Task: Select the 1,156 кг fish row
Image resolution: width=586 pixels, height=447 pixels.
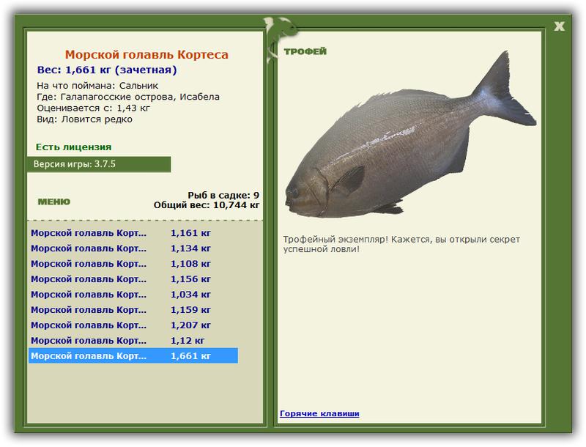Action: [133, 278]
